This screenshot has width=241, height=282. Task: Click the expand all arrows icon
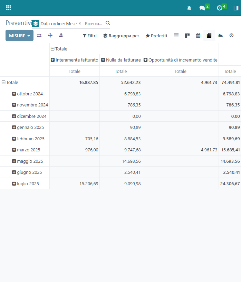(x=50, y=36)
